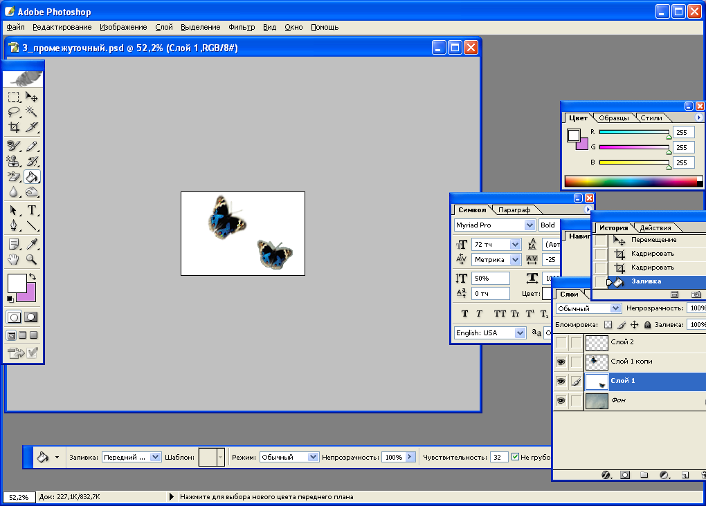Choose Standard Screen mode
The image size is (706, 506).
click(11, 335)
